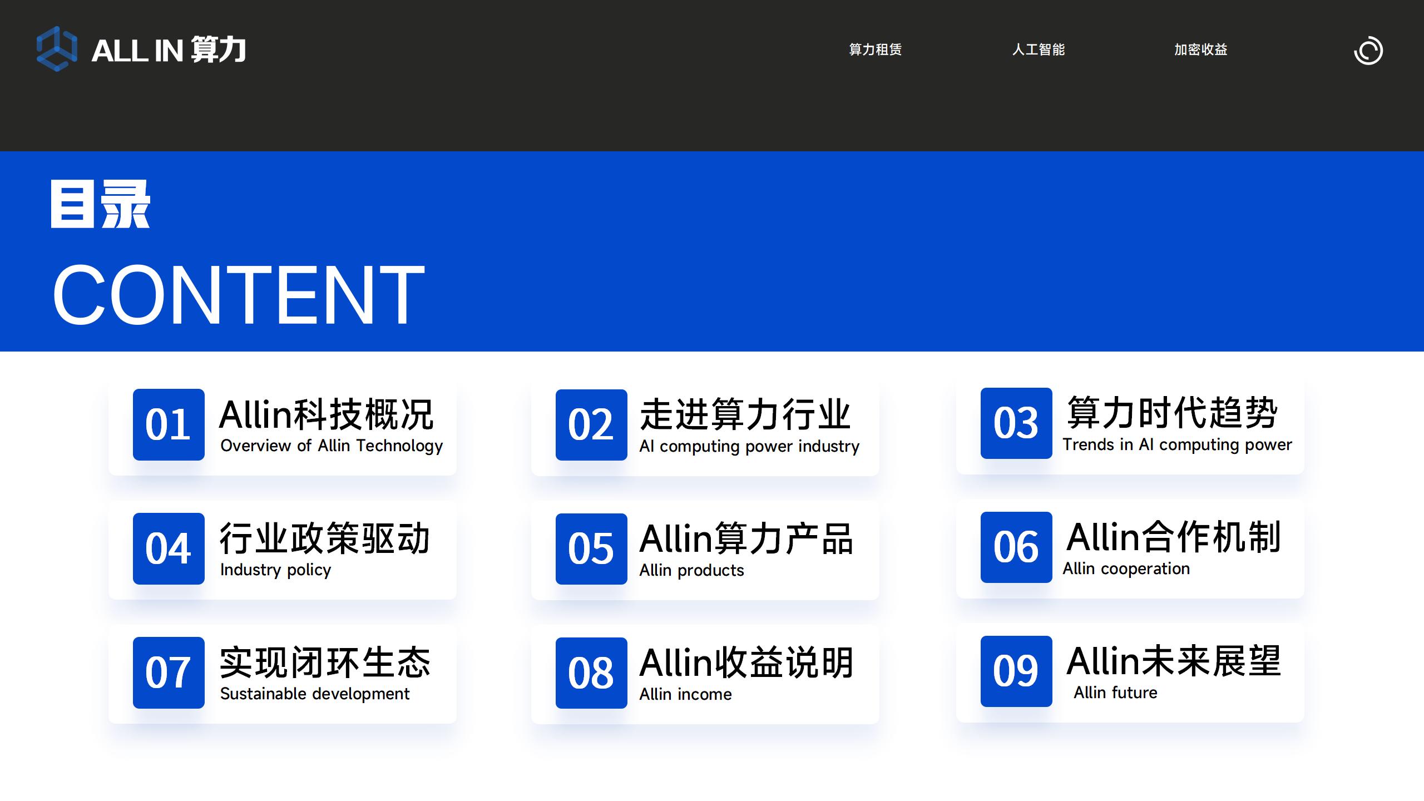Screen dimensions: 1424x801
Task: Click the blue 02 number badge
Action: click(591, 424)
